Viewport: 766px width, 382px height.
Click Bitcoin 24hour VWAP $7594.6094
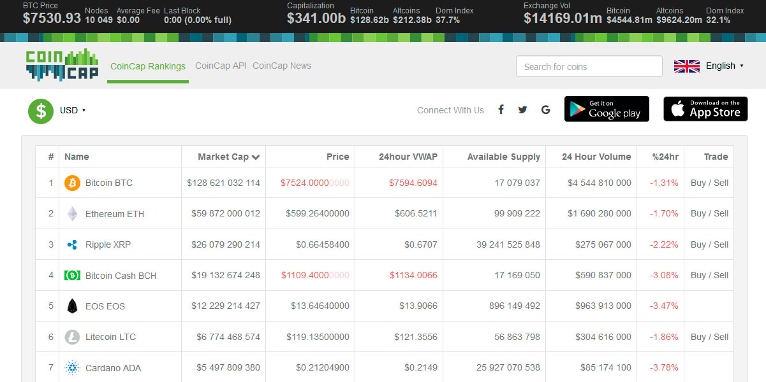(x=413, y=183)
